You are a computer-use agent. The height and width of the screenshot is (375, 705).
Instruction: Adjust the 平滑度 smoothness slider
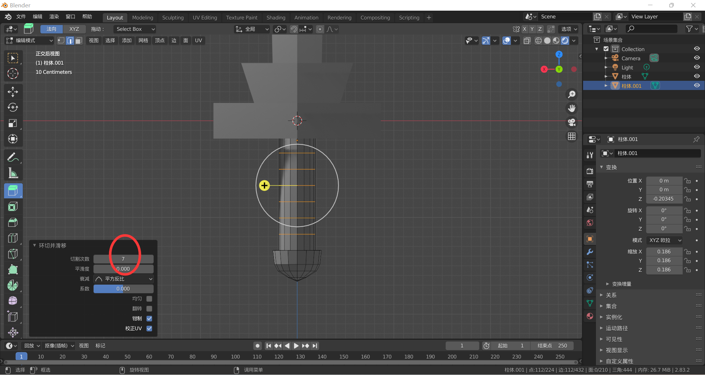coord(123,269)
